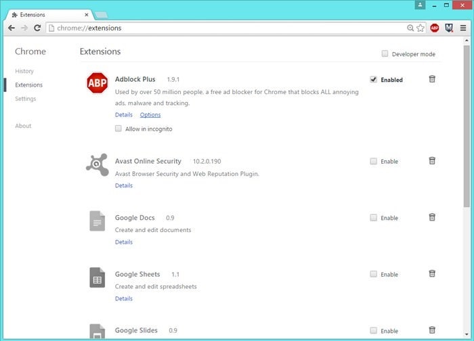
Task: Open the Adblock Plus Options link
Action: (150, 115)
